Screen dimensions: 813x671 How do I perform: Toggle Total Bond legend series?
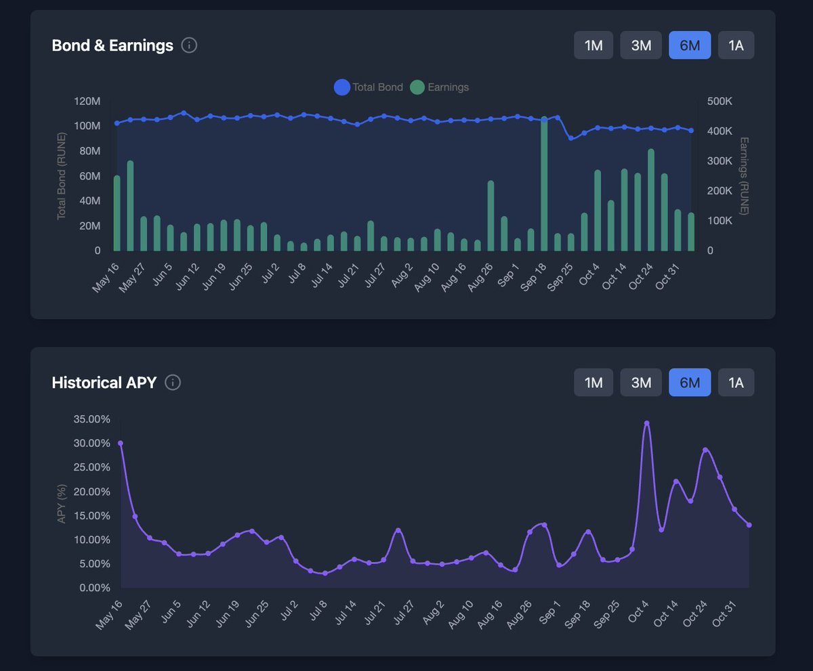369,87
